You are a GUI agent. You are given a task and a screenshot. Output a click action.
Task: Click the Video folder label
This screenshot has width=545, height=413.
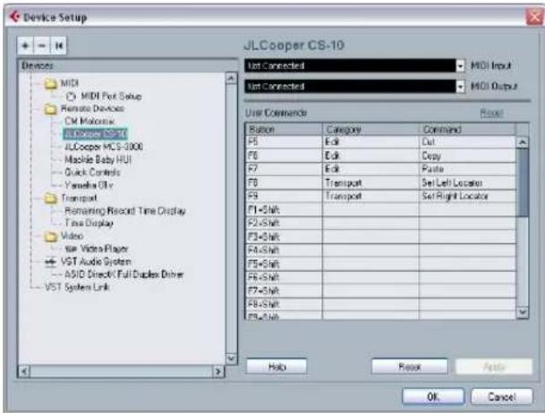tap(72, 236)
